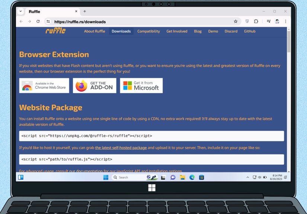The height and width of the screenshot is (214, 307).
Task: Click the Firefox Get the Add-on badge
Action: 95,86
